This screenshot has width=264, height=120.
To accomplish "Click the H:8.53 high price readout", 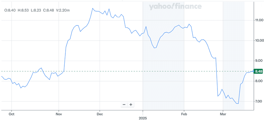I will pyautogui.click(x=23, y=10).
